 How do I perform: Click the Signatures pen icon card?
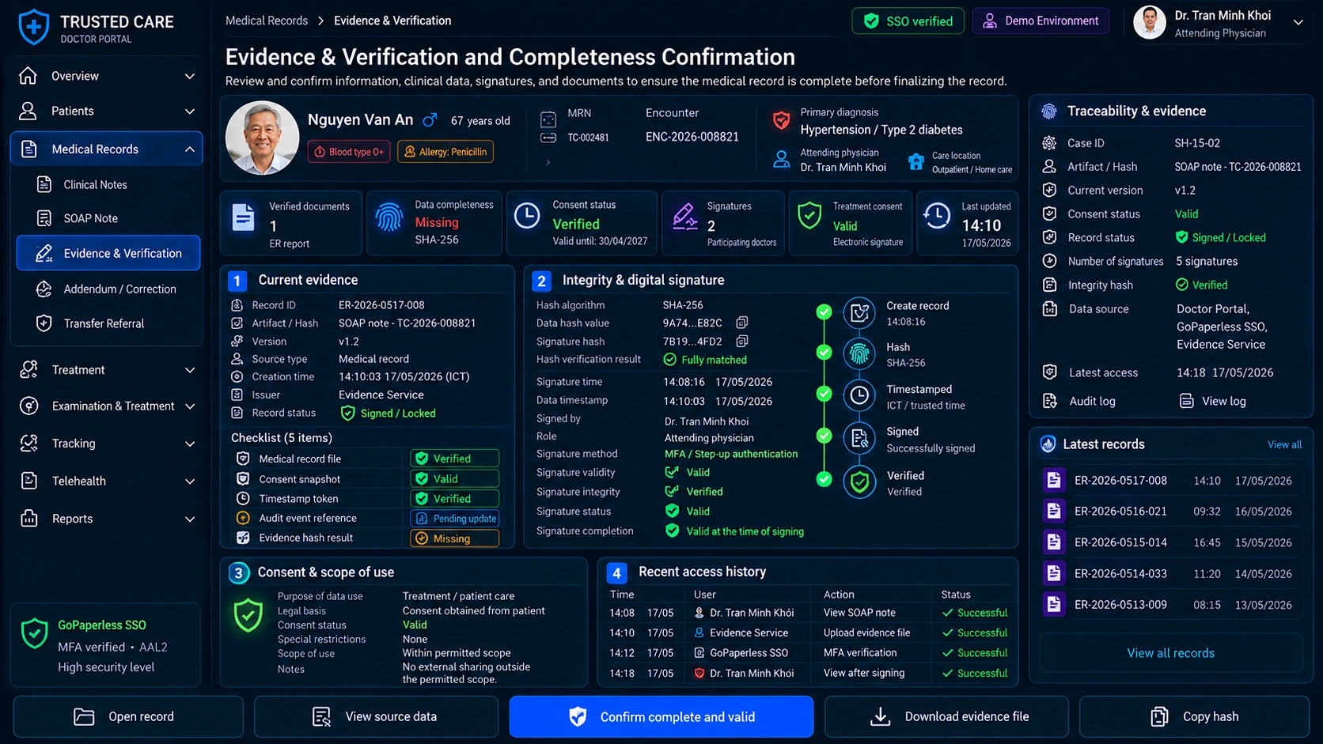684,216
